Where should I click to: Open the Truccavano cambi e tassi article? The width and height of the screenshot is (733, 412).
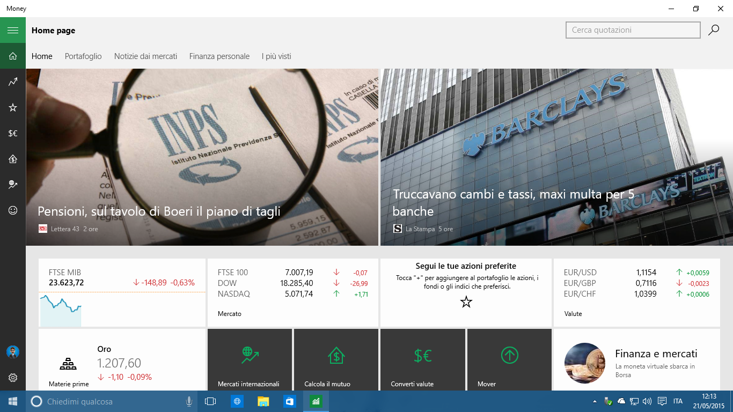click(556, 157)
